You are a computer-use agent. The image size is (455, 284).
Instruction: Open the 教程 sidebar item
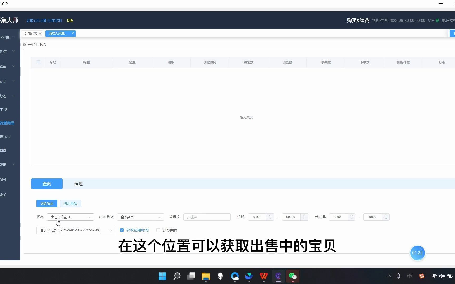point(3,194)
